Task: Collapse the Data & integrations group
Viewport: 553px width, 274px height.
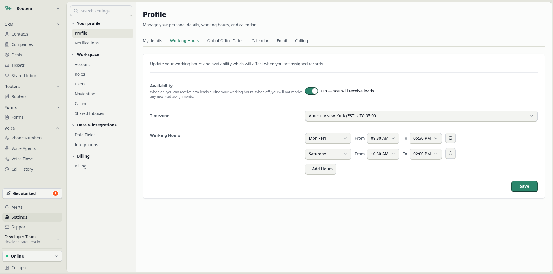Action: (x=94, y=125)
